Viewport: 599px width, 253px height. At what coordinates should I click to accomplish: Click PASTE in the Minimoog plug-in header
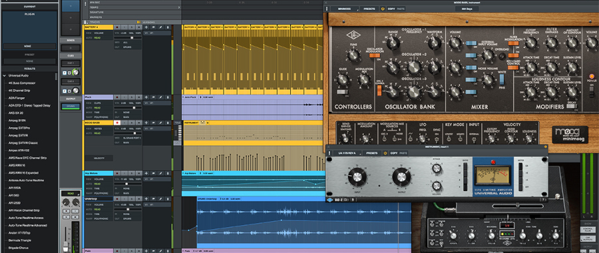pos(401,9)
